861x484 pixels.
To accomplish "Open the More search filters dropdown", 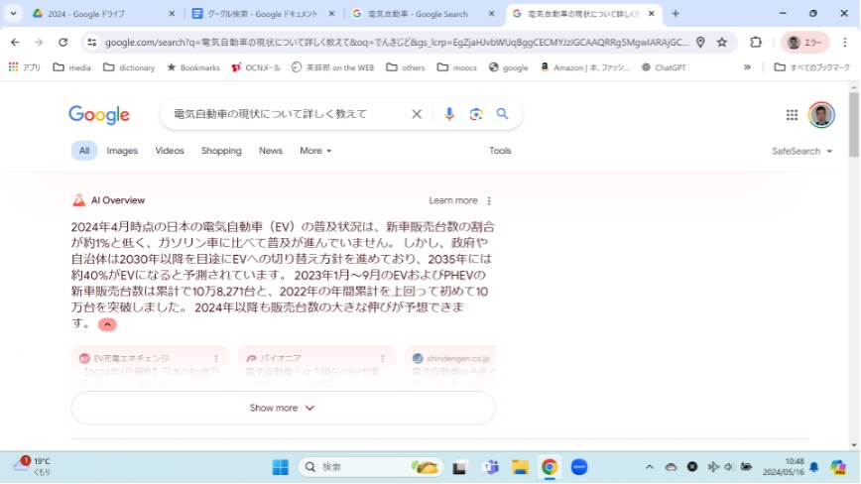I will coord(315,151).
